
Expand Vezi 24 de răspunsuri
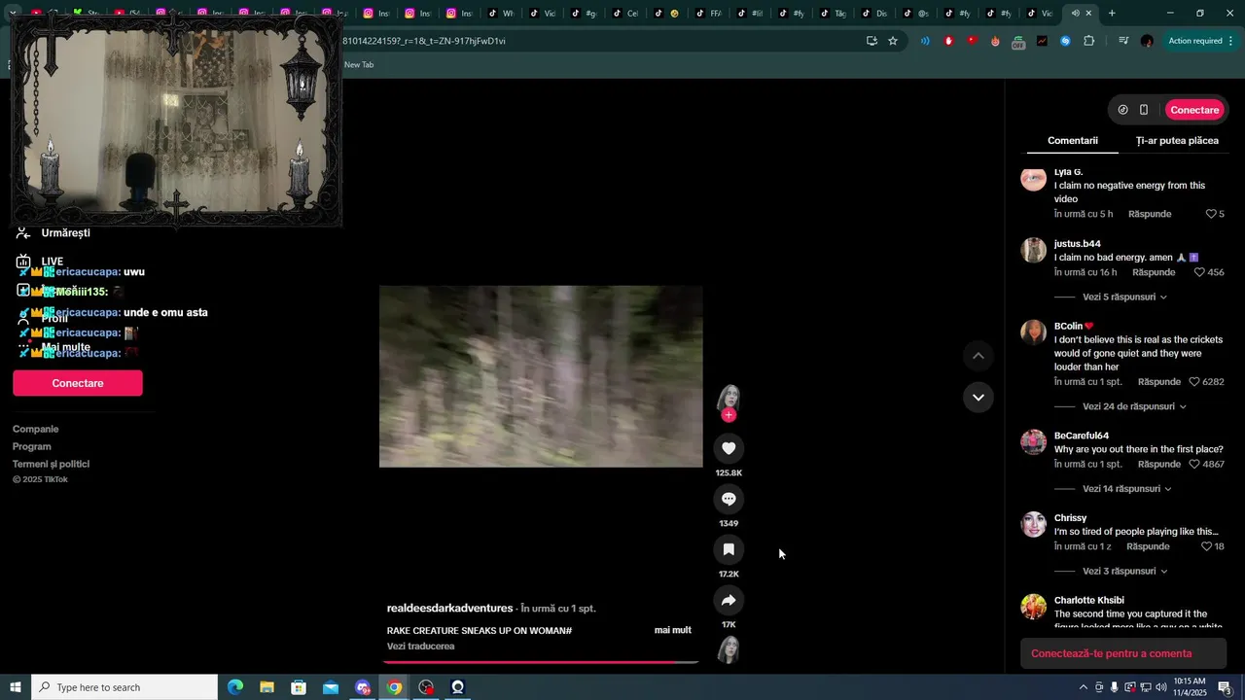(1134, 406)
